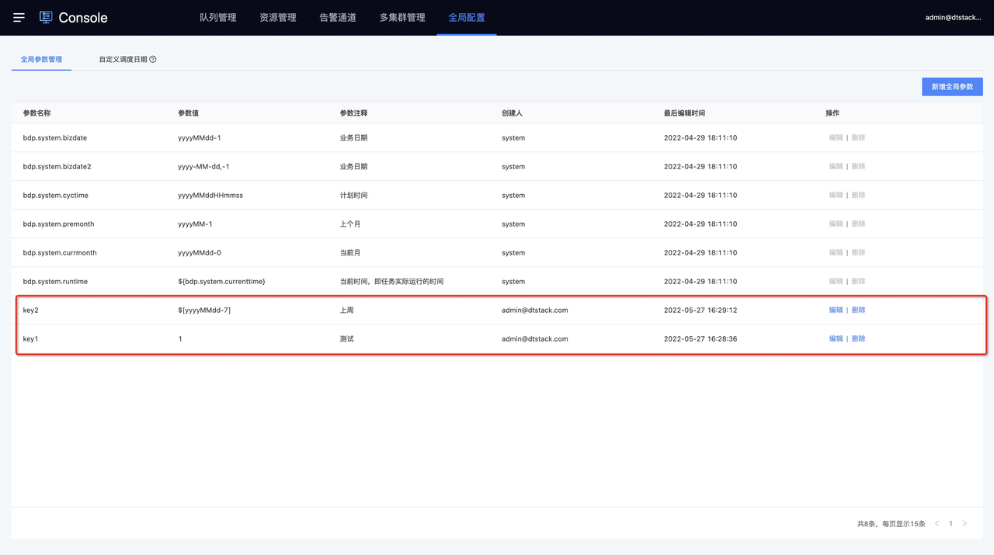Click the 操作 column header
The width and height of the screenshot is (994, 555).
[832, 113]
